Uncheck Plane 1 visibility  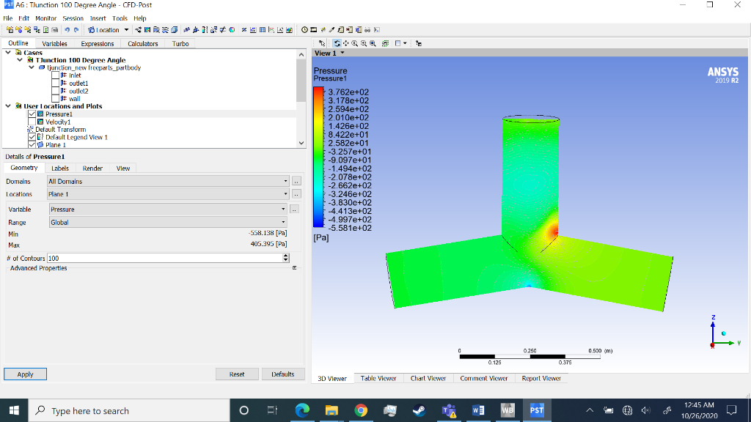click(x=32, y=144)
